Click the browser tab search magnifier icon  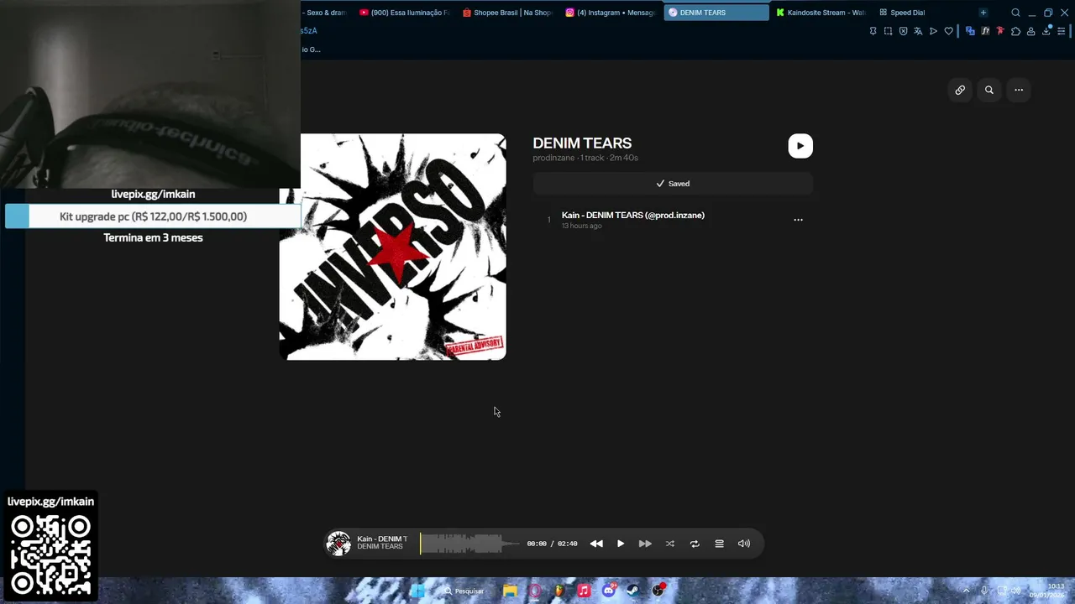click(x=1015, y=13)
